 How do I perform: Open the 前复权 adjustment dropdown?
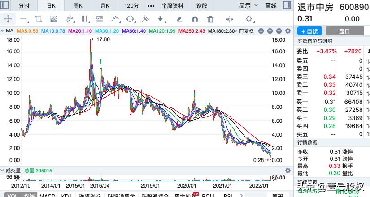coord(244,31)
